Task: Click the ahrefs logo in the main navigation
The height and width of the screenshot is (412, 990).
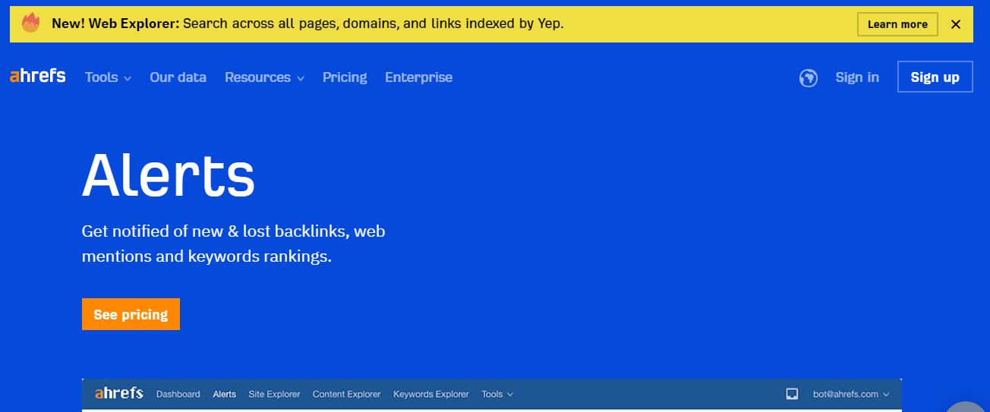Action: [x=38, y=77]
